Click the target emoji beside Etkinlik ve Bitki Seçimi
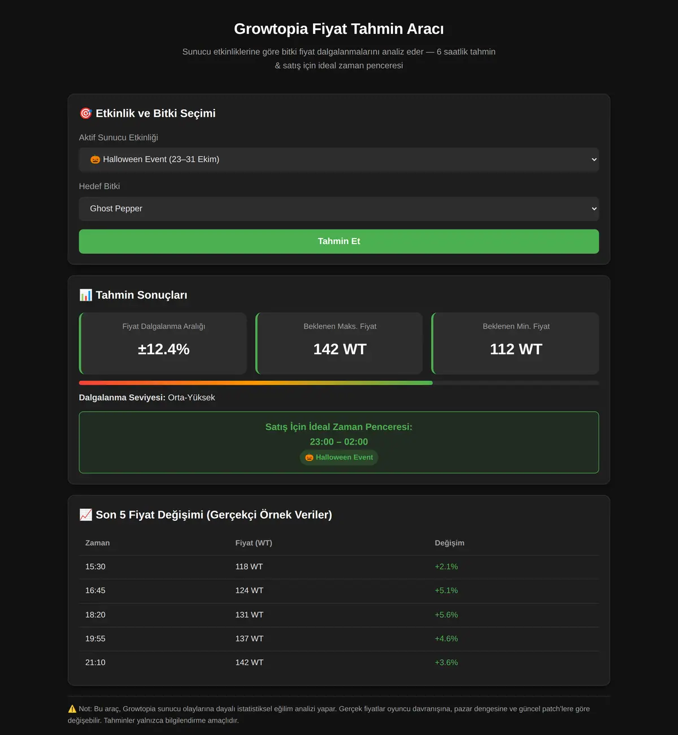Viewport: 678px width, 735px height. point(86,114)
